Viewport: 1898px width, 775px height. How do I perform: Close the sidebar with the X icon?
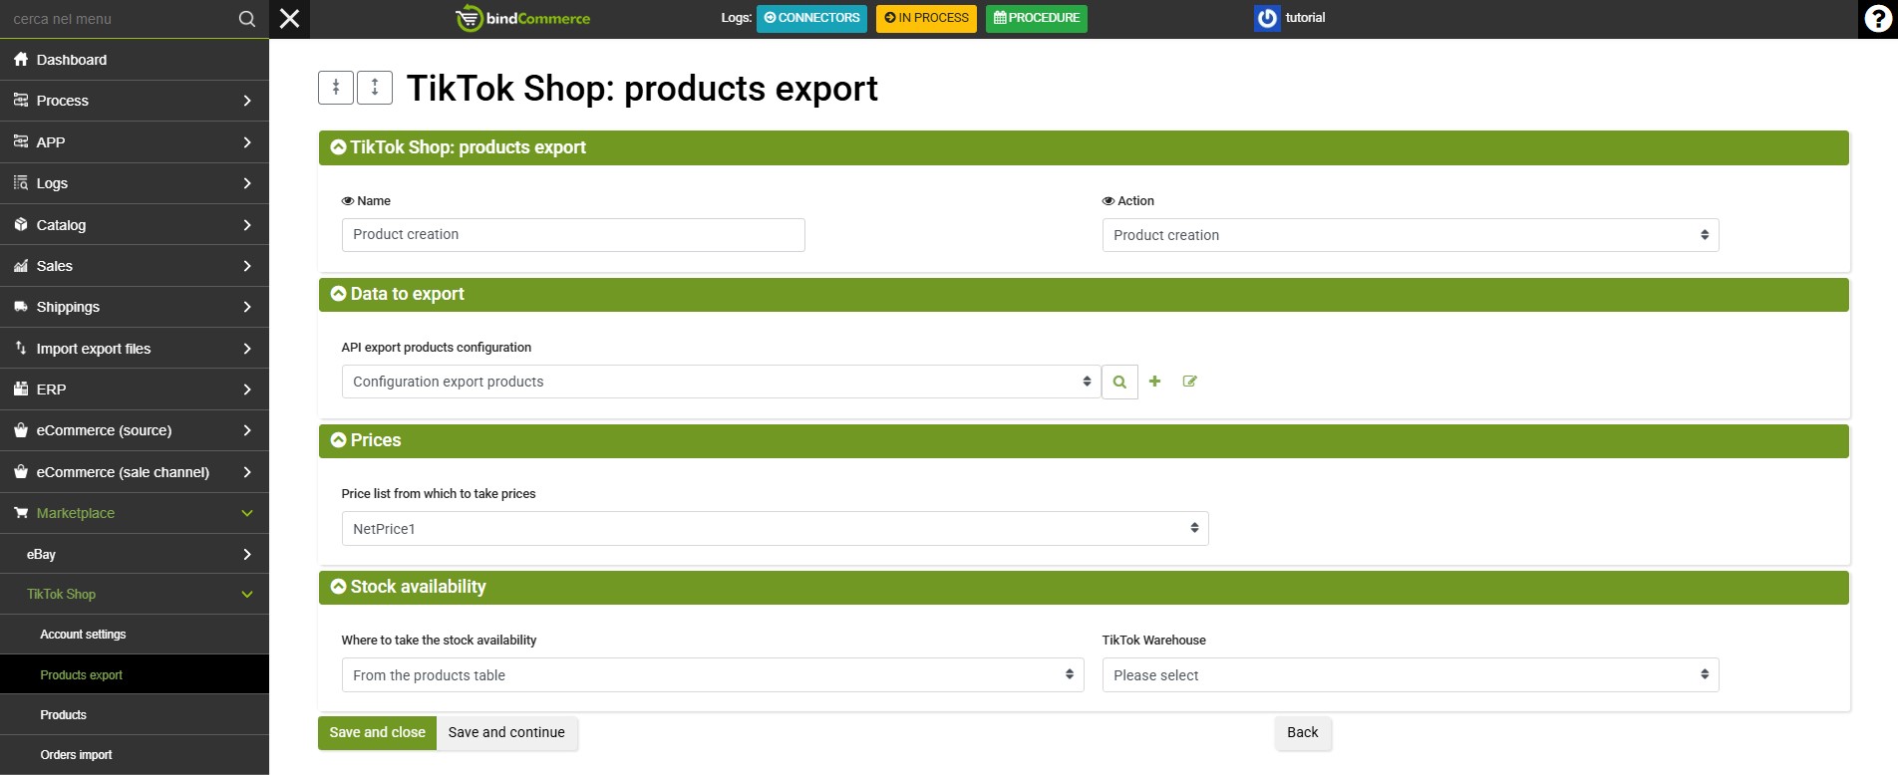pyautogui.click(x=290, y=19)
